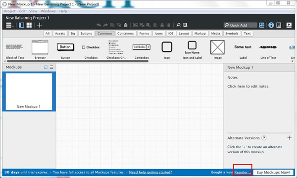Select the Buttons category tab
Image resolution: width=297 pixels, height=178 pixels.
86,34
